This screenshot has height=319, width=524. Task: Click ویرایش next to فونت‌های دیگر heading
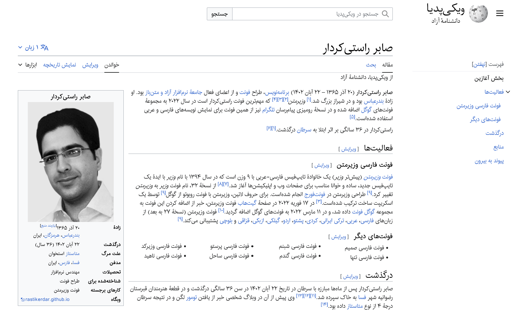[339, 237]
